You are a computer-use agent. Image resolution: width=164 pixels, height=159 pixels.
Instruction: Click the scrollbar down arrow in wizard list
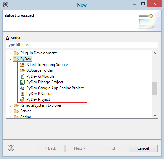(155, 116)
